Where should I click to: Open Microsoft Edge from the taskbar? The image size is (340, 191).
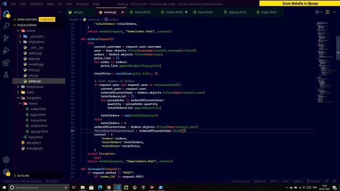[x=100, y=187]
